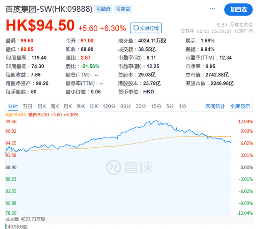Viewport: 258px width, 229px height.
Task: Open the three-dot more options menu
Action: click(212, 9)
